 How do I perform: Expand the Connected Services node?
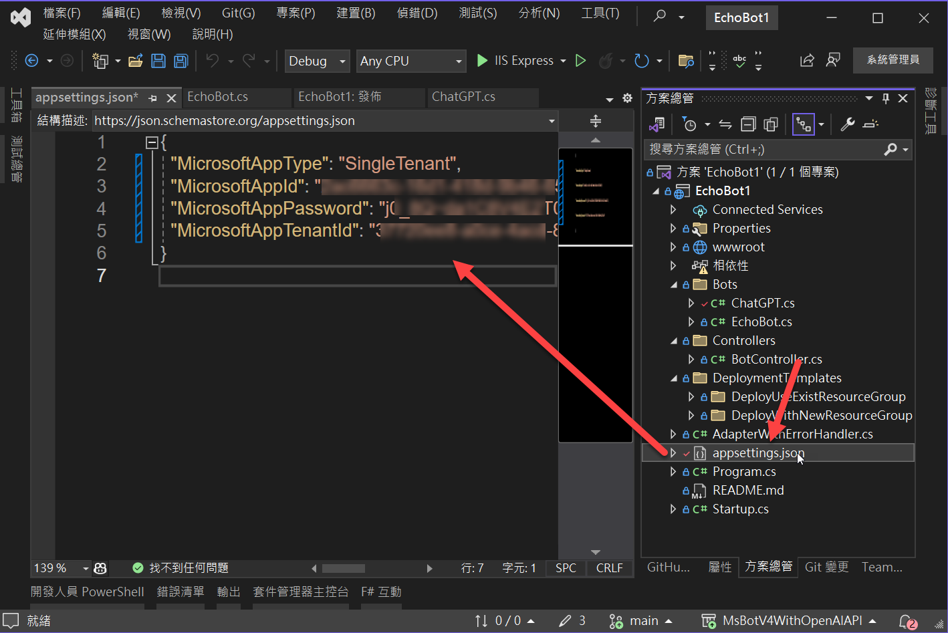pyautogui.click(x=673, y=209)
